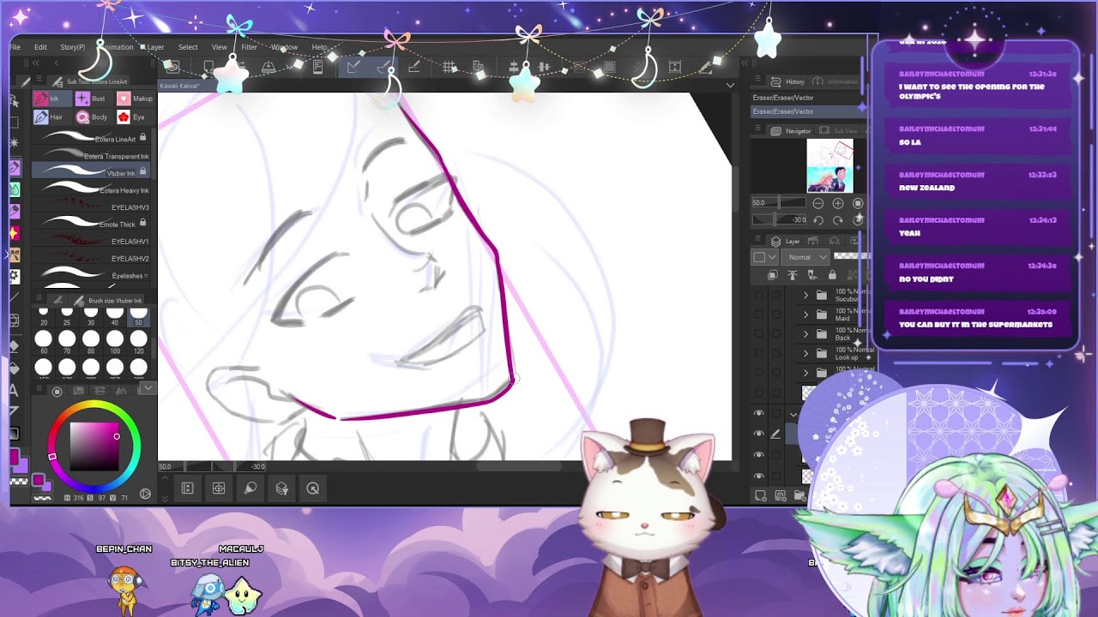Viewport: 1098px width, 617px height.
Task: Choose the Eotera LineArt brush
Action: pos(93,138)
